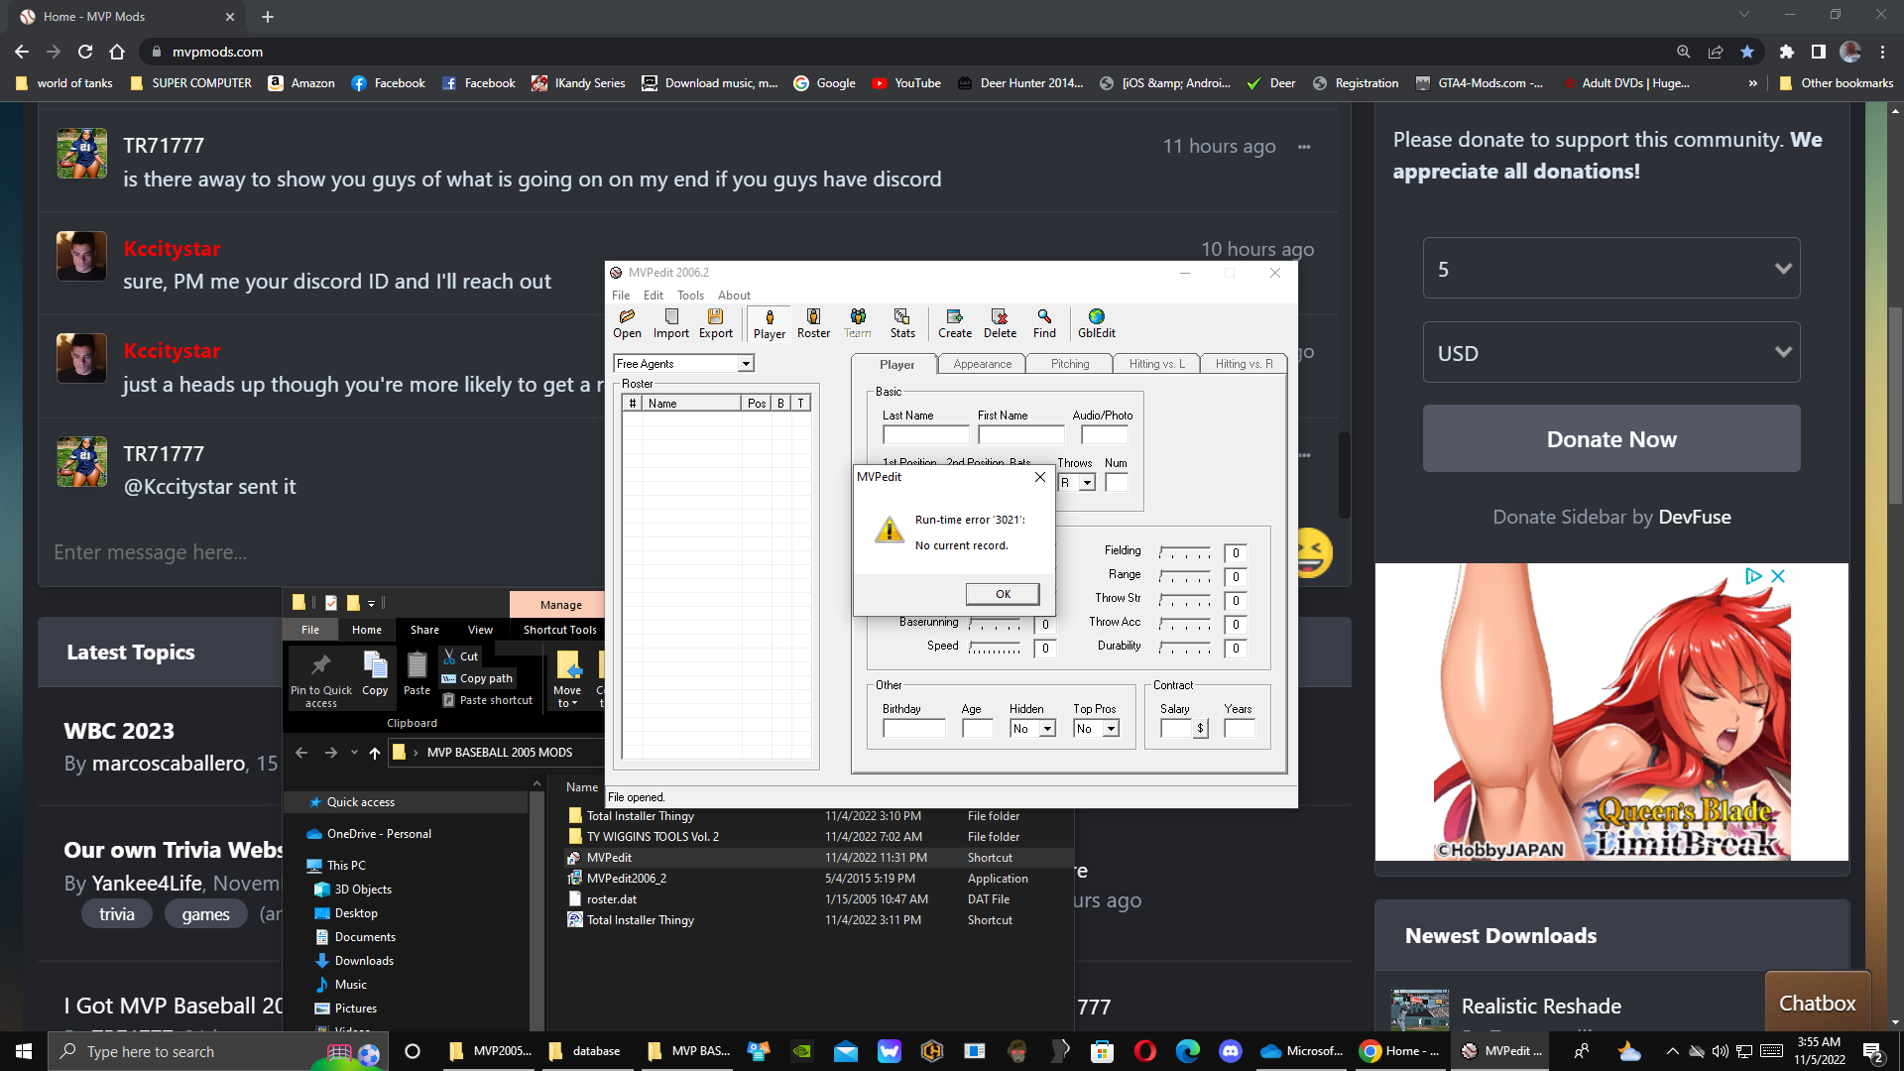Show hidden system tray icons chevron
This screenshot has width=1904, height=1071.
tap(1672, 1051)
